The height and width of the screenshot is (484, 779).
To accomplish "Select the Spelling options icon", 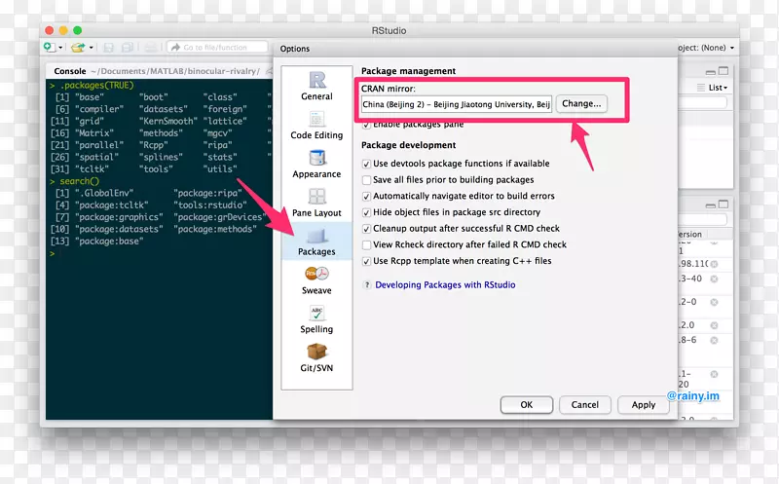I will [316, 318].
